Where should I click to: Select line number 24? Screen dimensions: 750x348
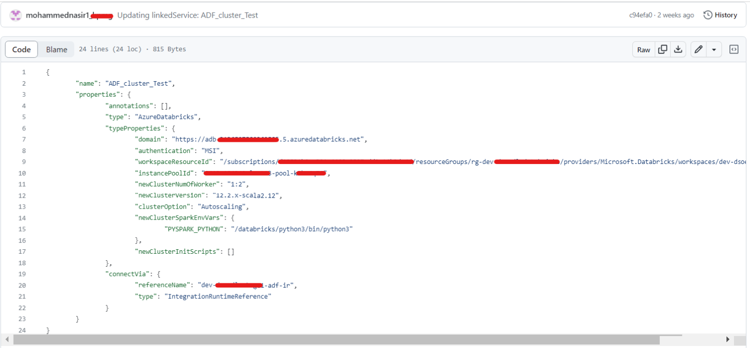point(22,330)
